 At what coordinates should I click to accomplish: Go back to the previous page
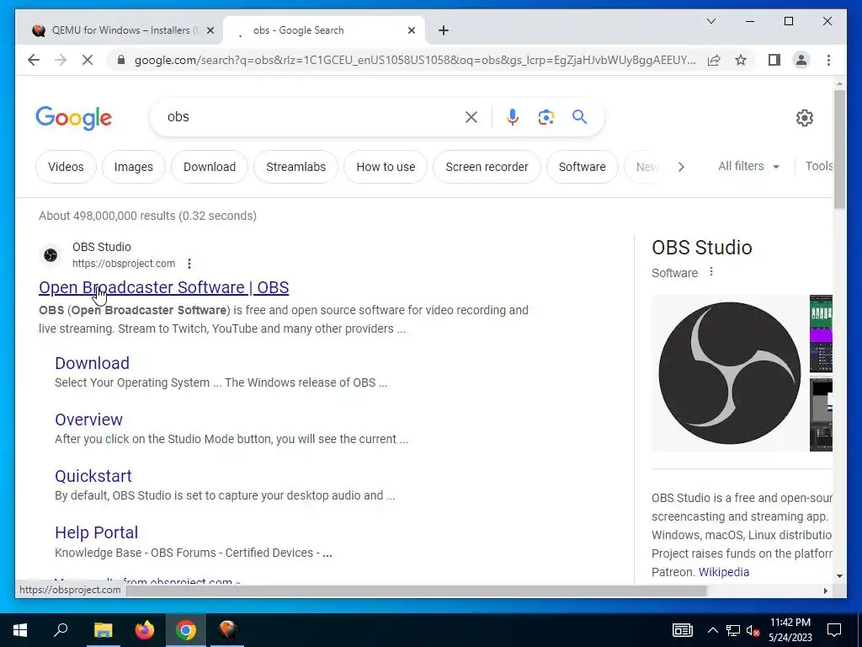34,60
